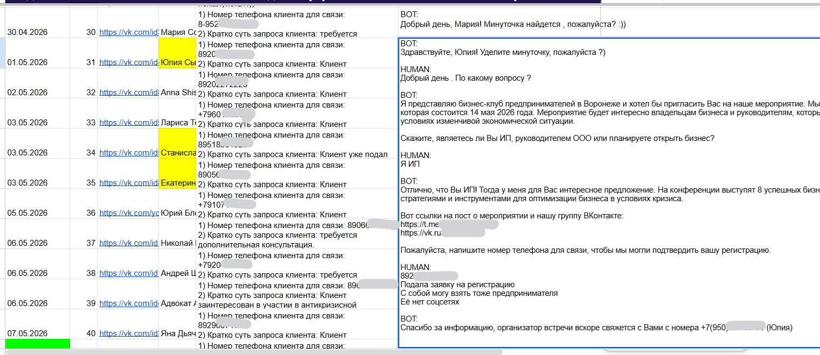Select the date cell 05.05.2026
Viewport: 820px width, 355px height.
click(x=37, y=204)
